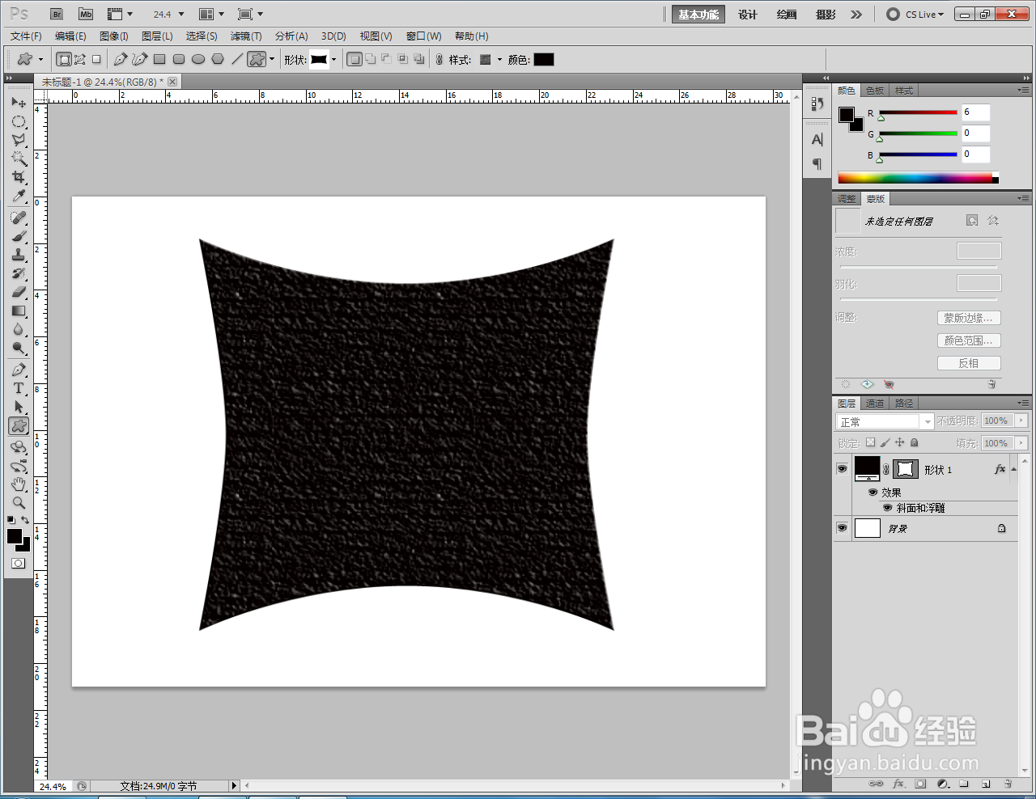The height and width of the screenshot is (799, 1036).
Task: Toggle Quick Mask mode
Action: pyautogui.click(x=19, y=563)
